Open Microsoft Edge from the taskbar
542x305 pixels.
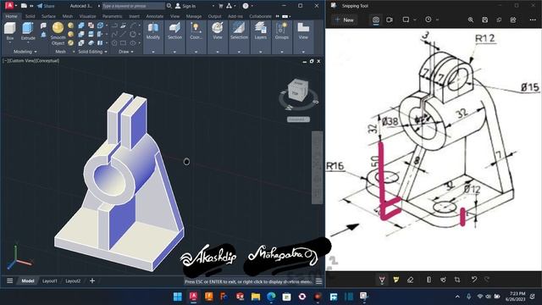click(271, 297)
